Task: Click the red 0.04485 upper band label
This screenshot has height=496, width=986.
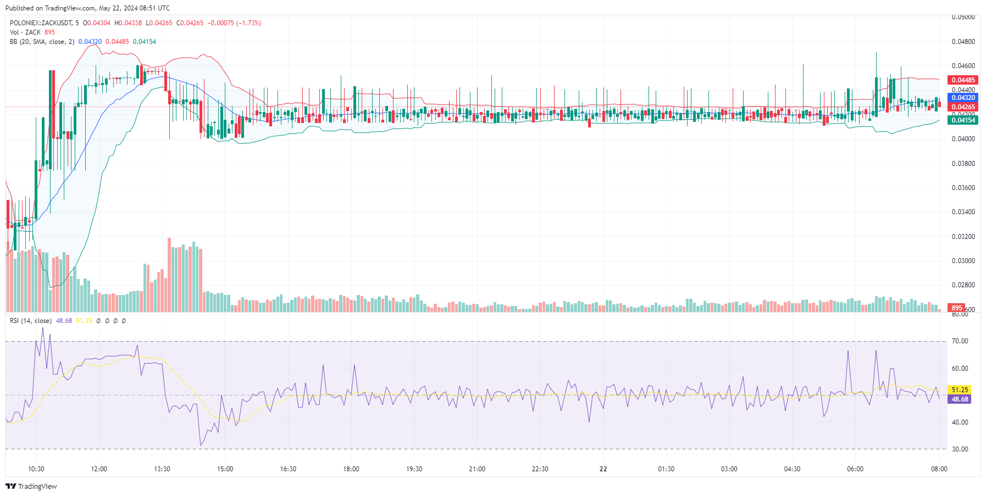Action: pyautogui.click(x=963, y=80)
